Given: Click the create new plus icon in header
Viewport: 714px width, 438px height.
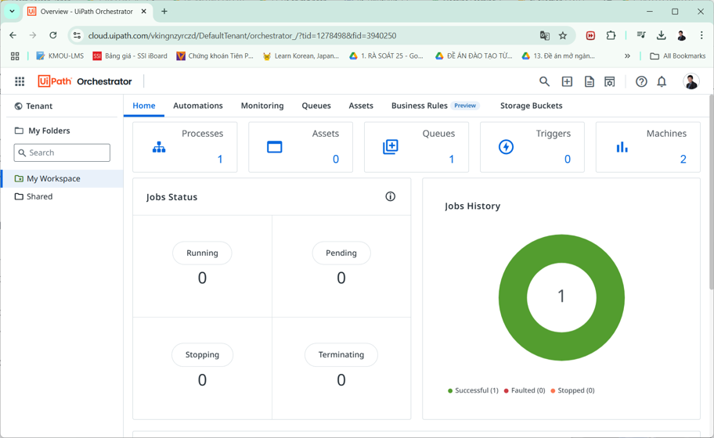Looking at the screenshot, I should [567, 81].
